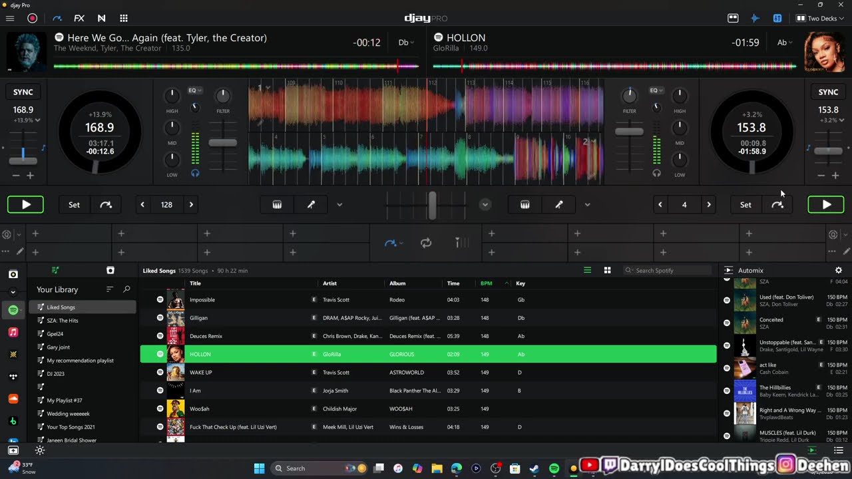Increase left deck loop length from 128
Viewport: 852px width, 479px height.
[191, 205]
